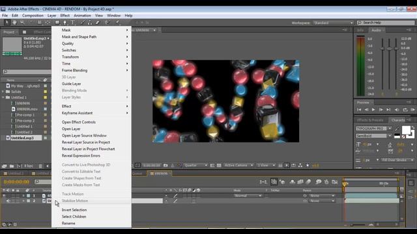Select the Clone Stamp tool

pos(90,23)
